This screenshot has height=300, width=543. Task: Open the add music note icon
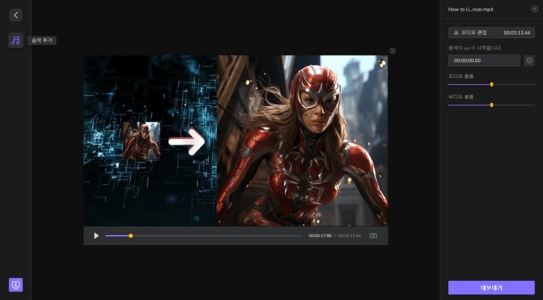(16, 40)
